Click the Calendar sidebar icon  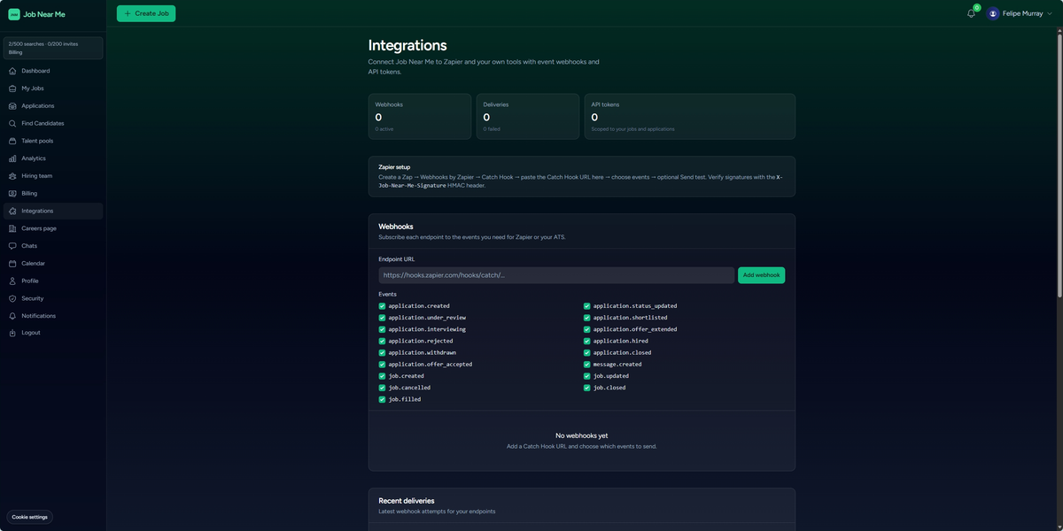pyautogui.click(x=12, y=264)
